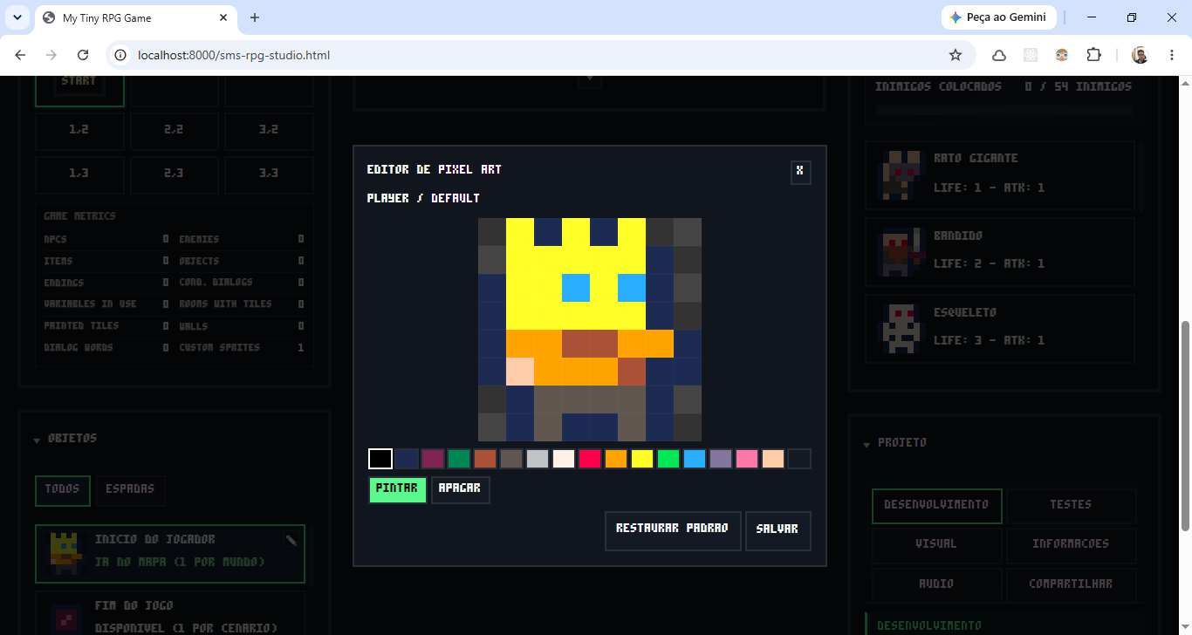Image resolution: width=1192 pixels, height=635 pixels.
Task: Open the Visual project tab
Action: tap(936, 544)
